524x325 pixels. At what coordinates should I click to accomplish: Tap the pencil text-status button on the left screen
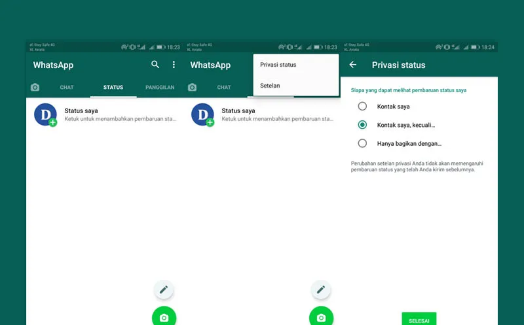pos(164,289)
